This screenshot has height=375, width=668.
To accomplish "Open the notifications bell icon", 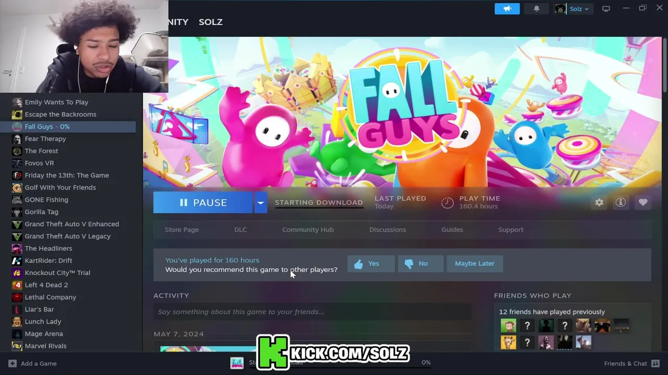I will click(536, 9).
